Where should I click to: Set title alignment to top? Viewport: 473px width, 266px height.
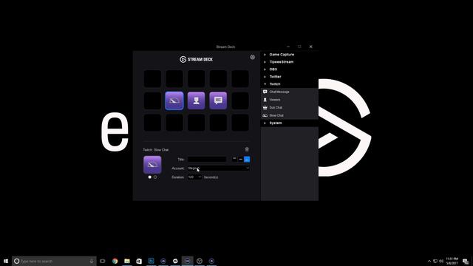tap(234, 159)
